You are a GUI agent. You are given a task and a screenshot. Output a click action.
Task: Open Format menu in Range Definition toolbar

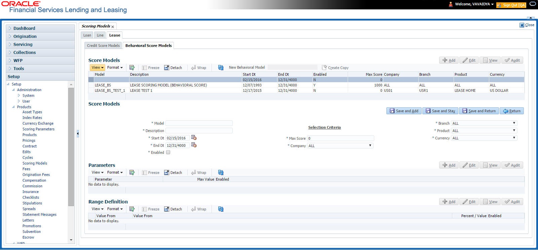115,209
